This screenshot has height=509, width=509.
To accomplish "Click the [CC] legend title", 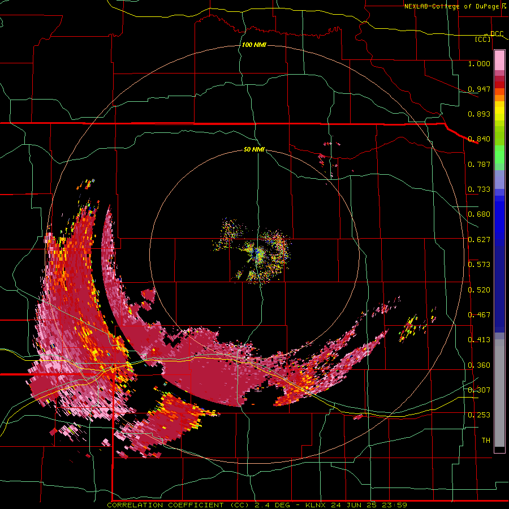I will 483,39.
